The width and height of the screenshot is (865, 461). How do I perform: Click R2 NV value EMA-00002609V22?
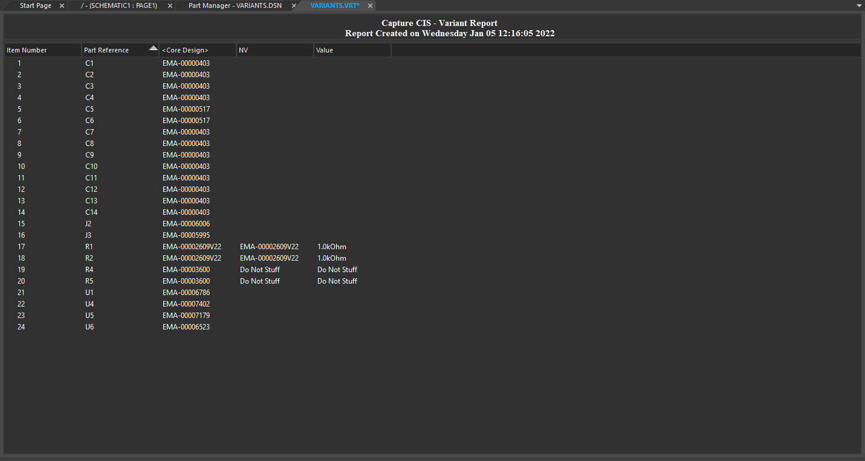tap(269, 258)
